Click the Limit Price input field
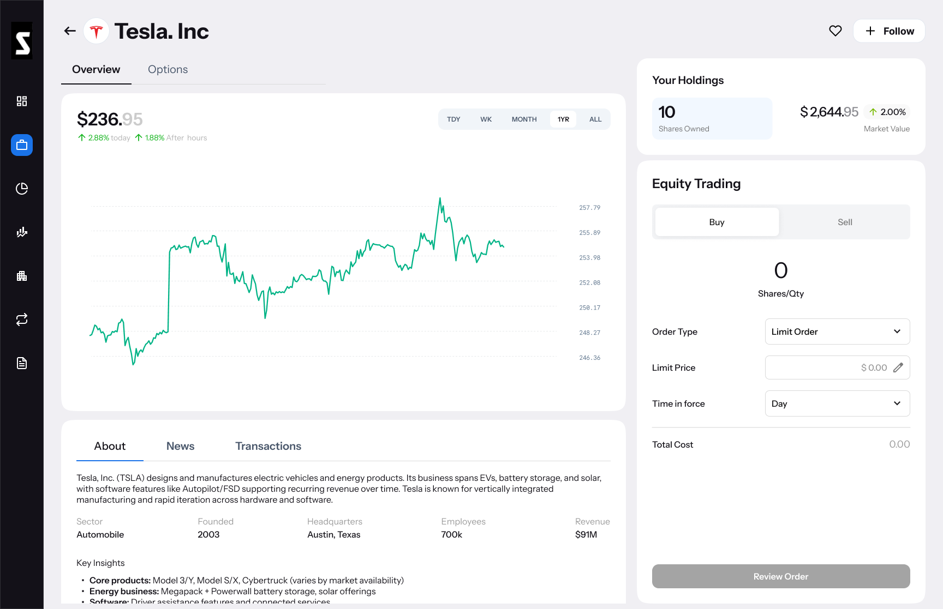This screenshot has width=943, height=609. 837,367
